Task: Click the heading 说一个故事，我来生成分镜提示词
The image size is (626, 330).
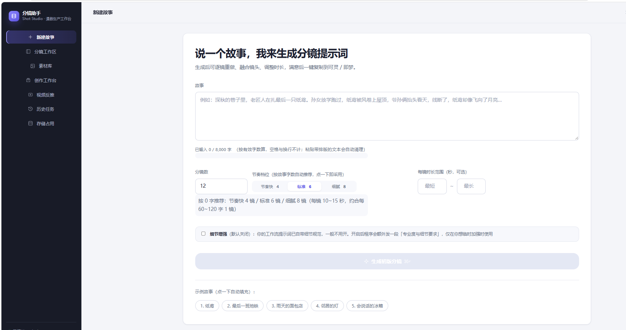Action: click(x=271, y=53)
